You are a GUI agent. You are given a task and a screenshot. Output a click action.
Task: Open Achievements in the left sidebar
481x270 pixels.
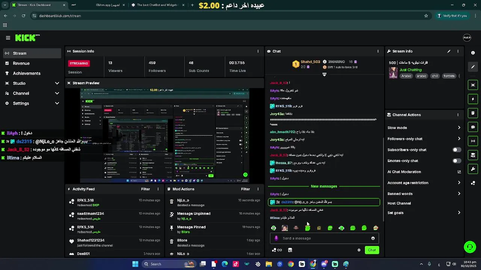32,73
